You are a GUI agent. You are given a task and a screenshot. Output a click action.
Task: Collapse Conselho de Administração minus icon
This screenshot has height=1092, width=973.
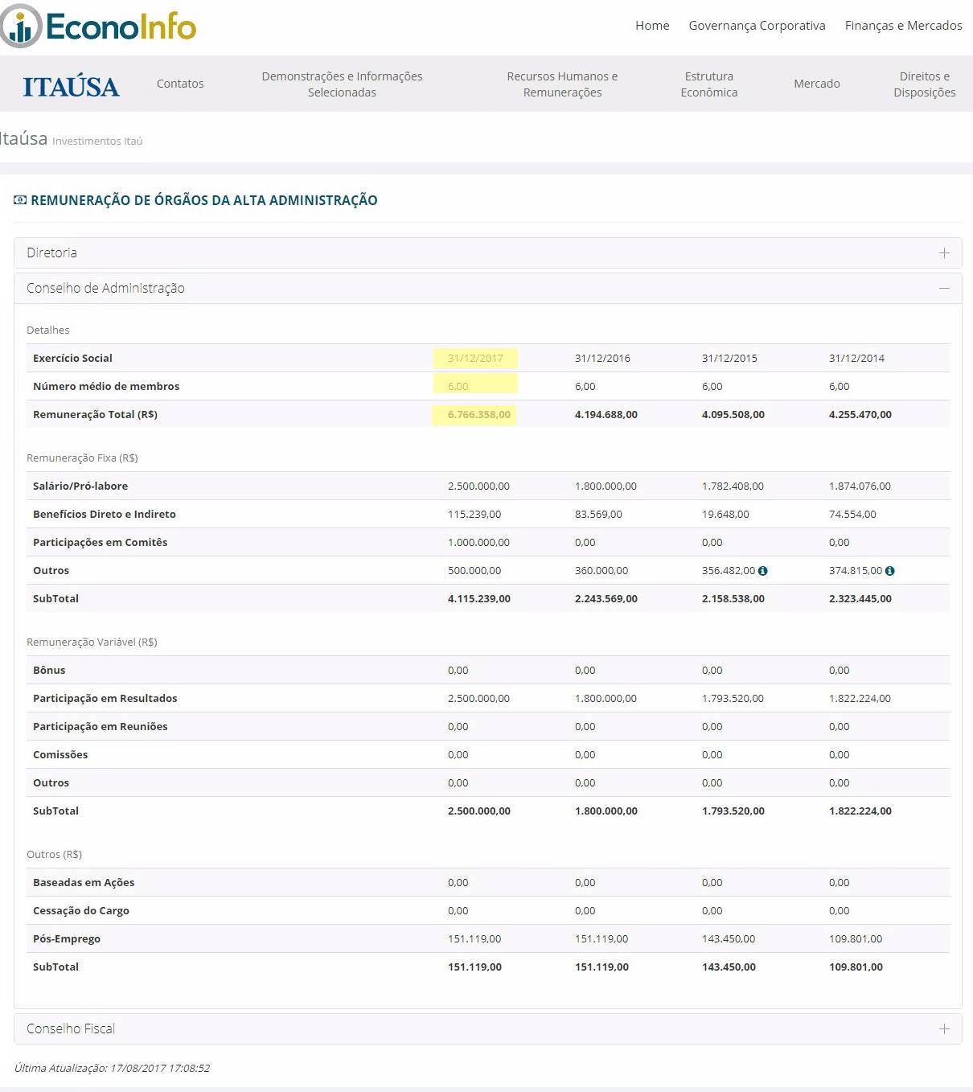pyautogui.click(x=944, y=288)
